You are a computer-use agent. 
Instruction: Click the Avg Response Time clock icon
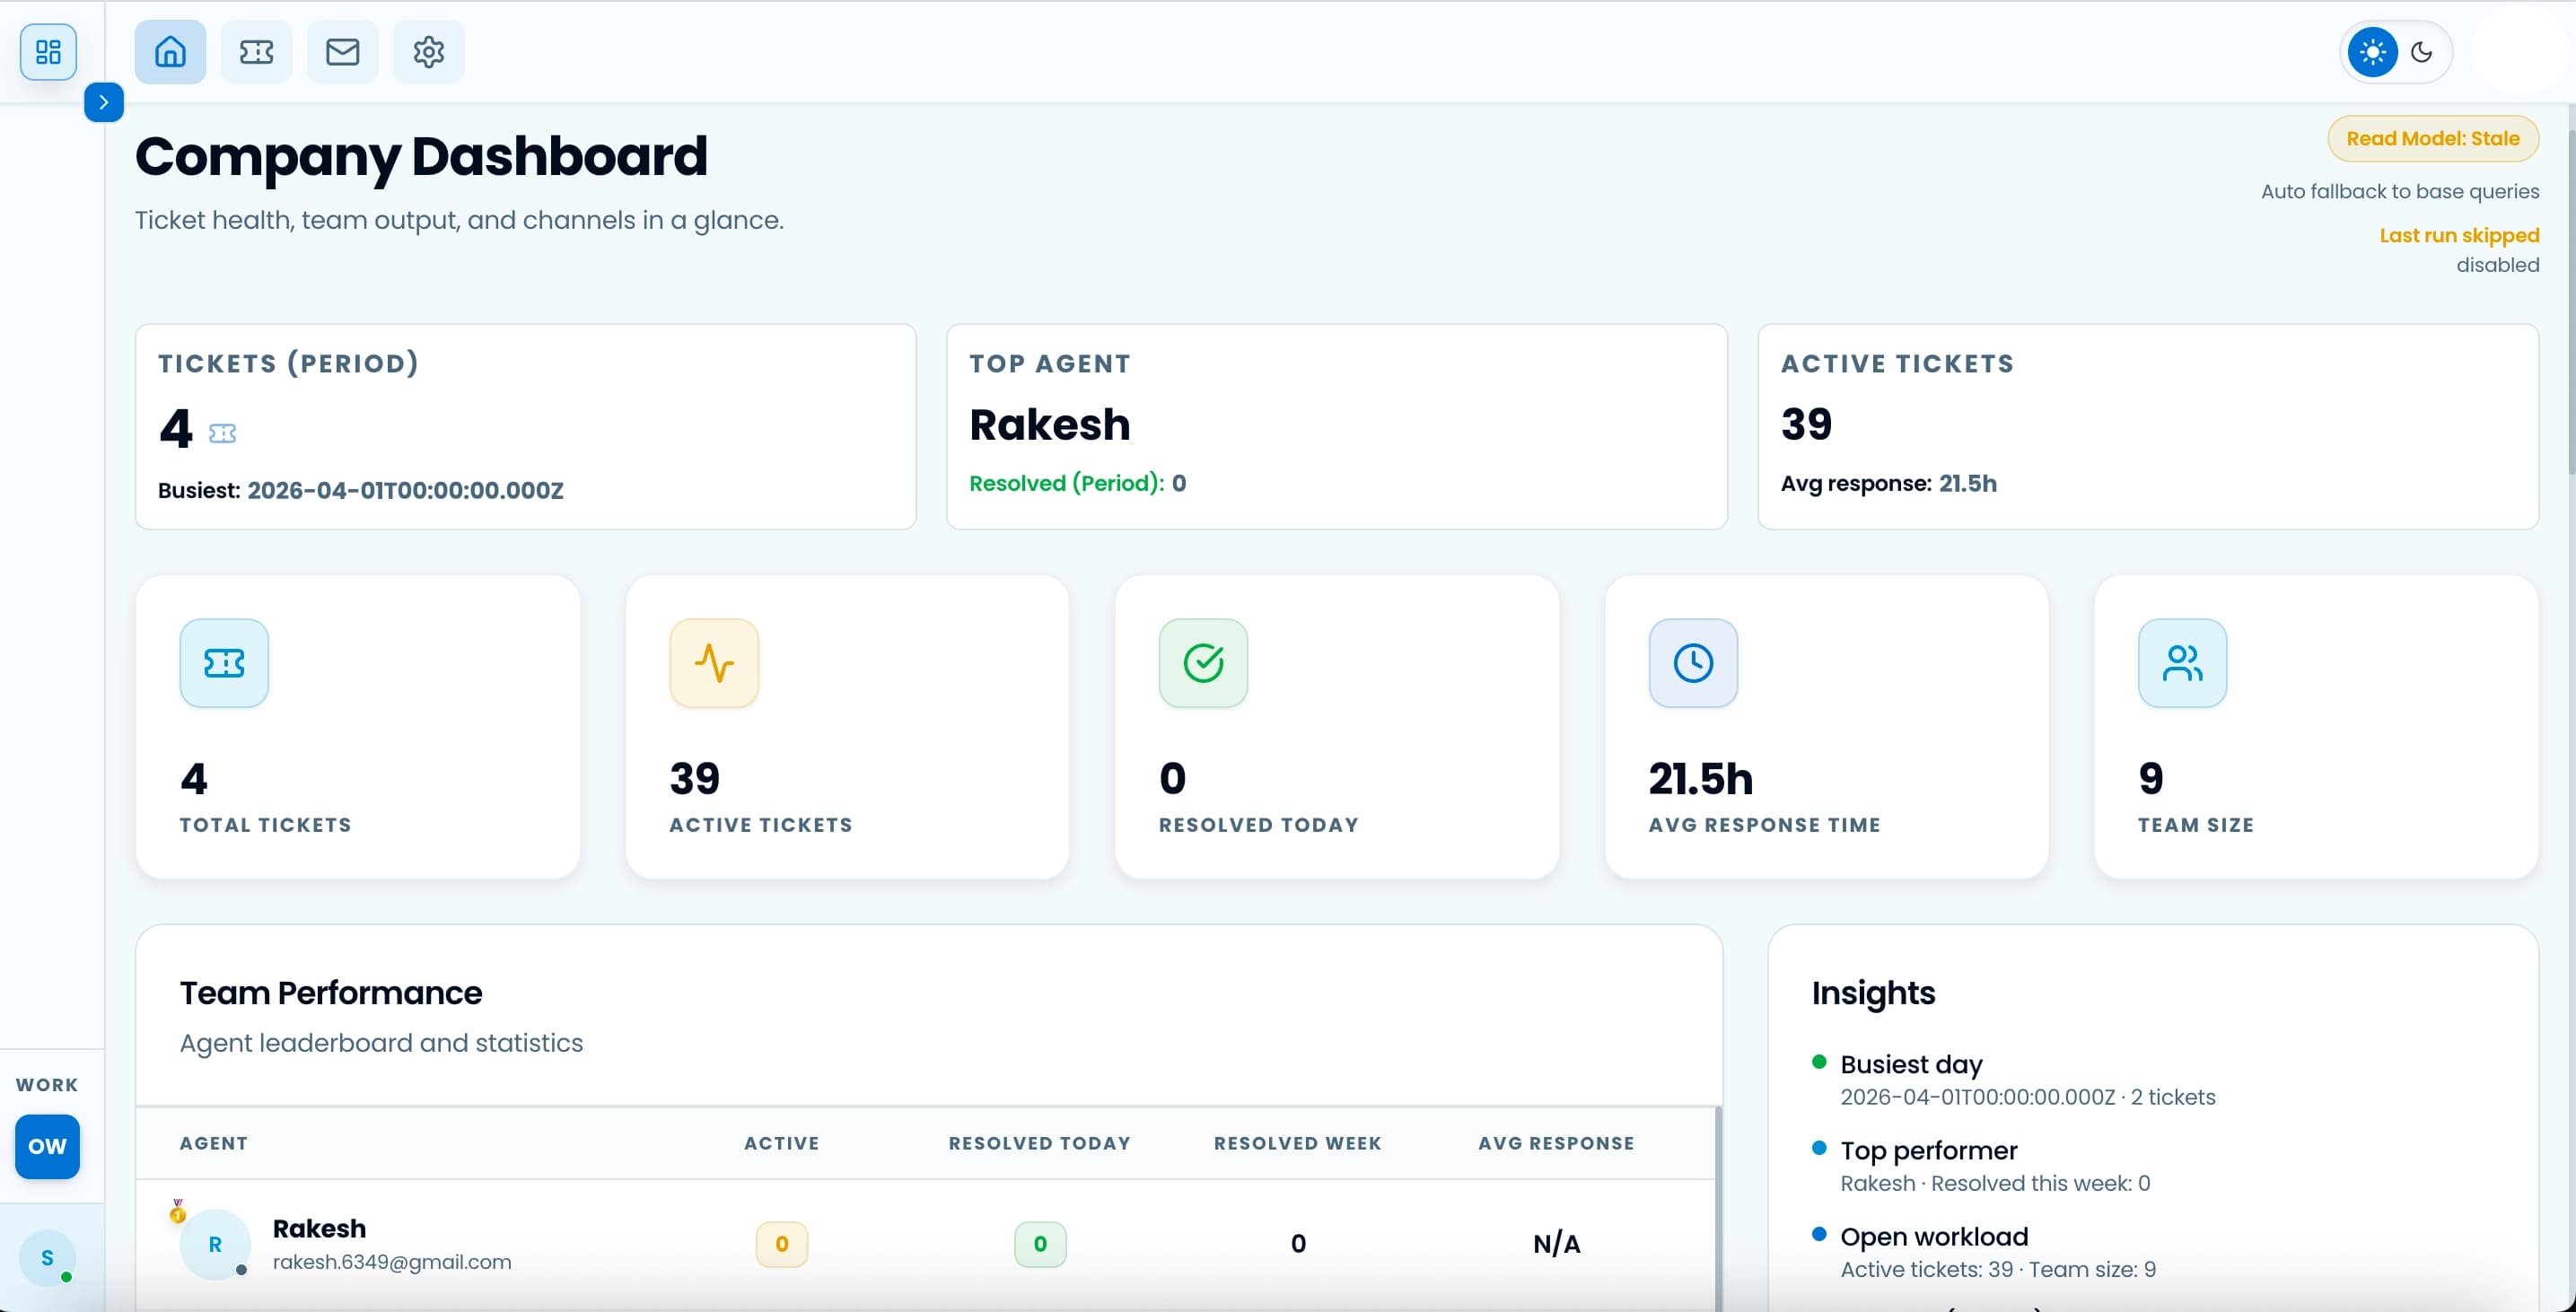pos(1693,662)
